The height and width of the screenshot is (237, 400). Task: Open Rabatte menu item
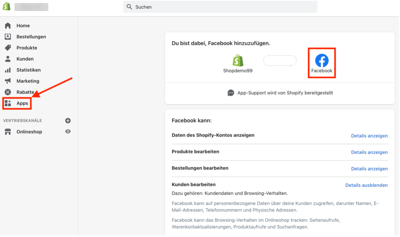click(25, 92)
